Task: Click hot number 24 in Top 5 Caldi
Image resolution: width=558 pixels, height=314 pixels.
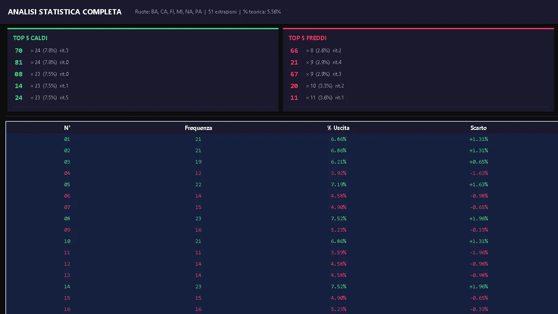Action: (x=18, y=98)
